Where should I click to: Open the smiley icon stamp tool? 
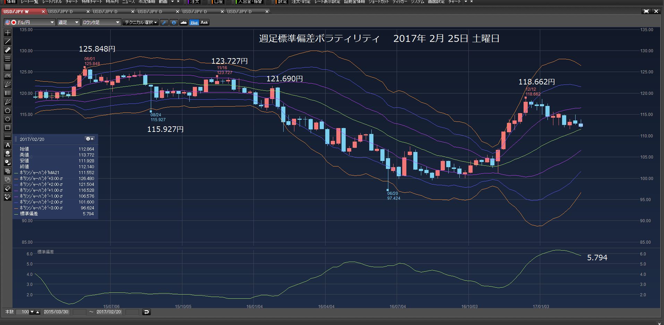(8, 154)
